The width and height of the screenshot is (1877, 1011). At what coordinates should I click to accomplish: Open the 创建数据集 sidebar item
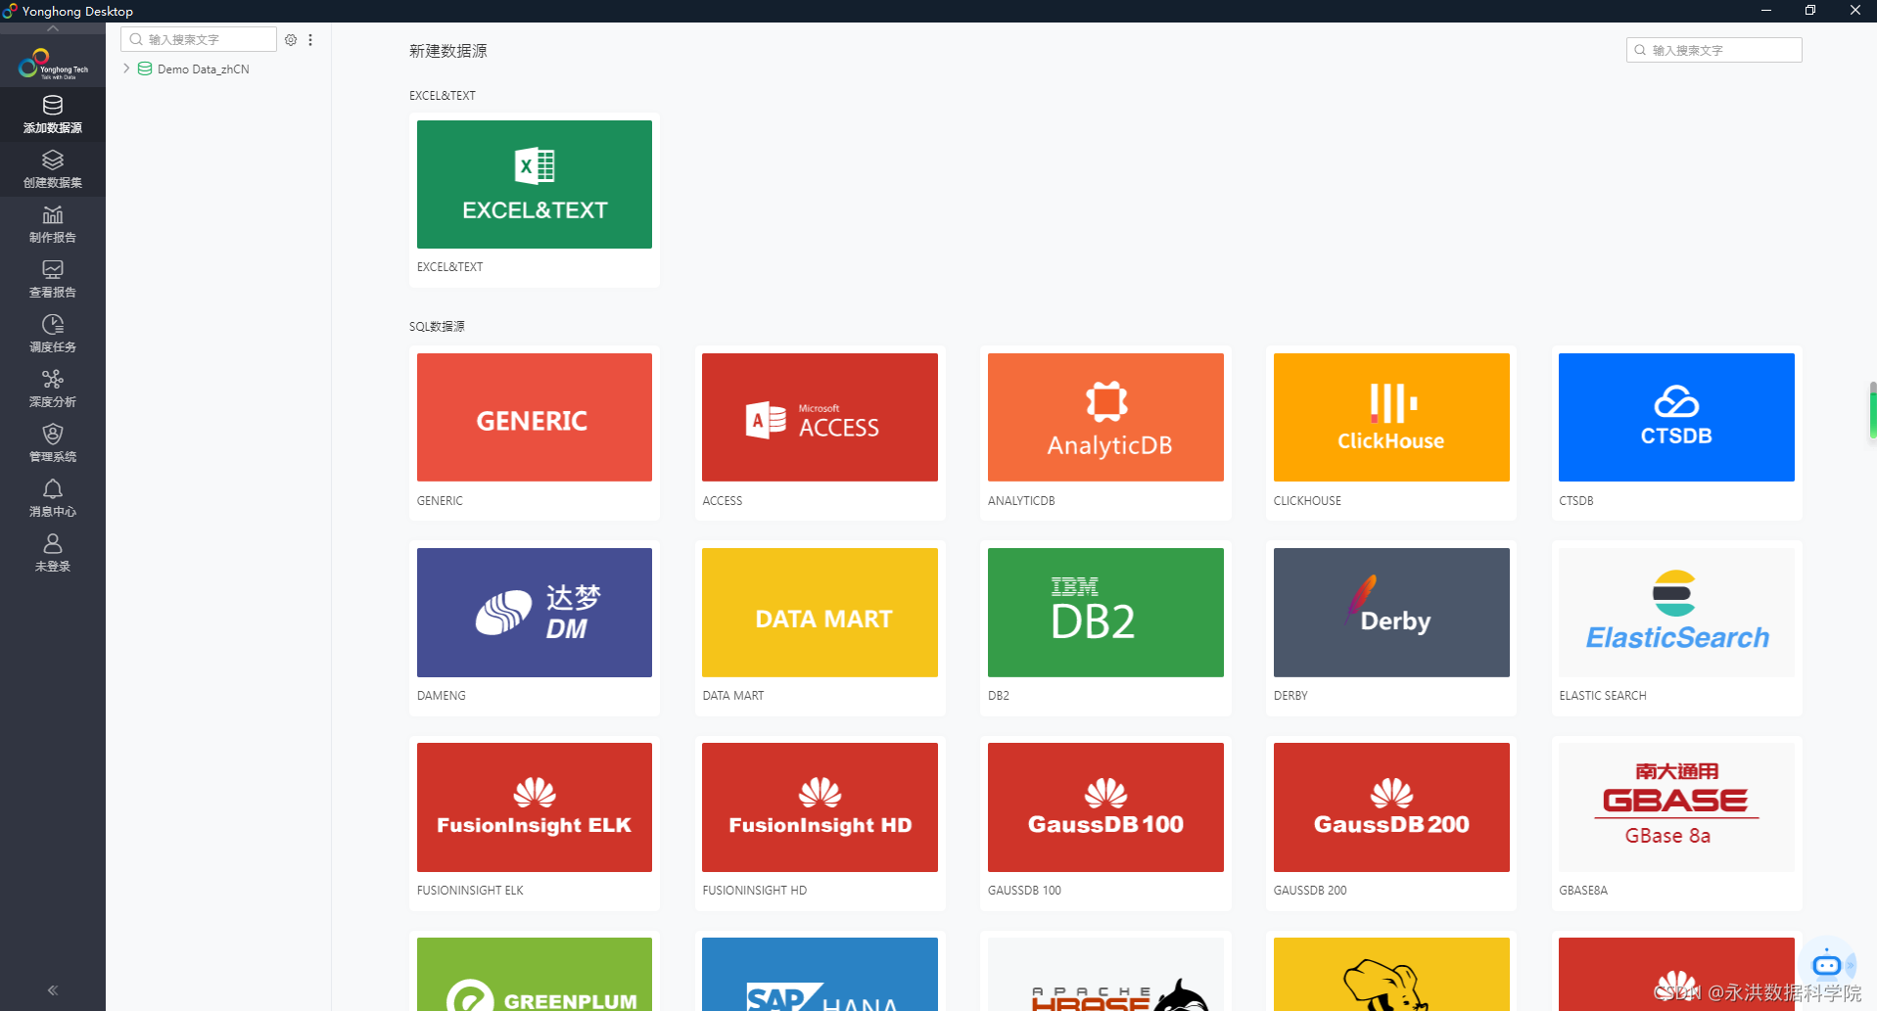coord(53,169)
